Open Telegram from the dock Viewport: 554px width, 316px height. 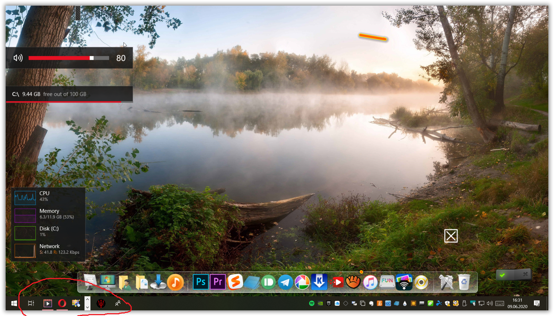285,282
